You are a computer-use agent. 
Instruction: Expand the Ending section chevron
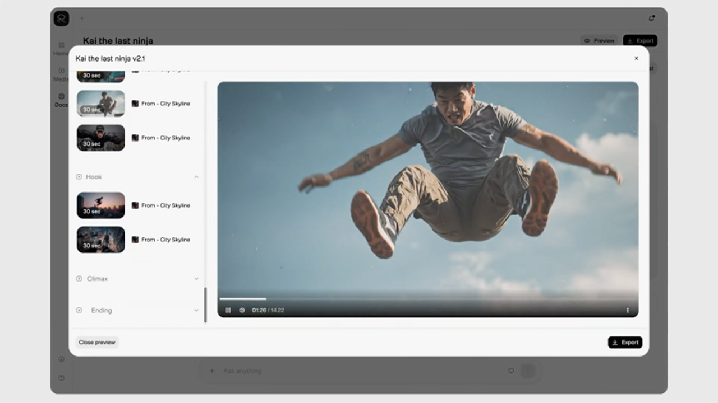click(x=196, y=310)
